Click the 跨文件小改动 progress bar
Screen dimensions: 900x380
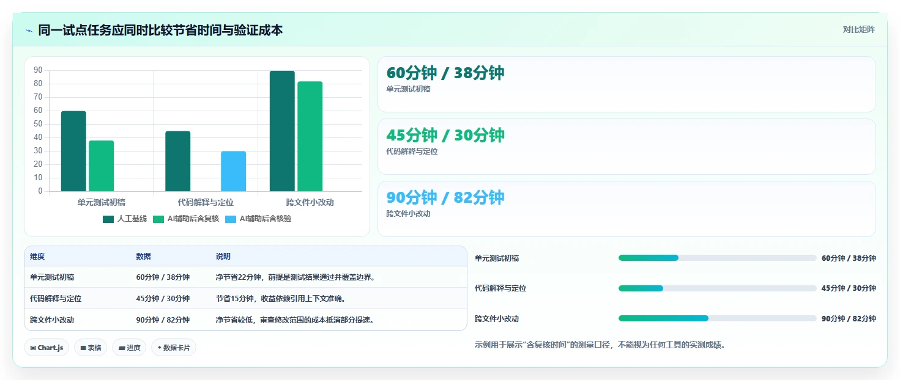(717, 318)
